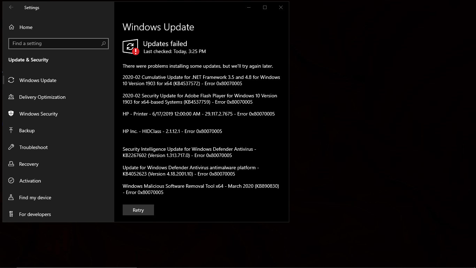The height and width of the screenshot is (268, 476).
Task: Focus the Find a setting search box
Action: click(x=59, y=44)
